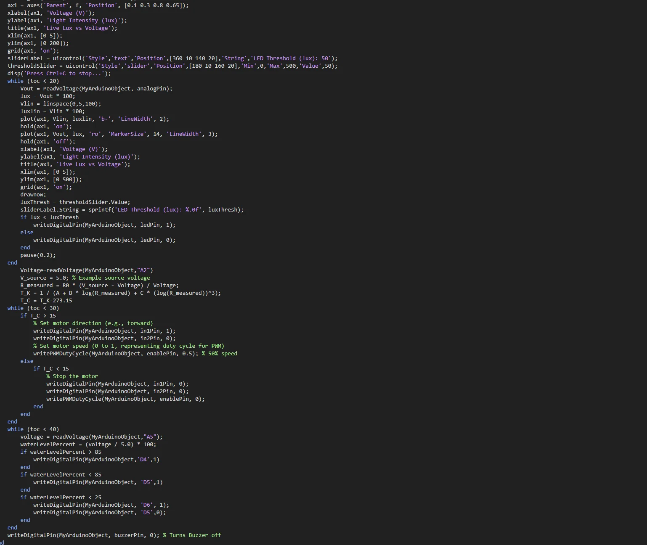Click "waterLevelPercent = (voltage / 5.0) * 100;"
Image resolution: width=647 pixels, height=545 pixels.
88,444
